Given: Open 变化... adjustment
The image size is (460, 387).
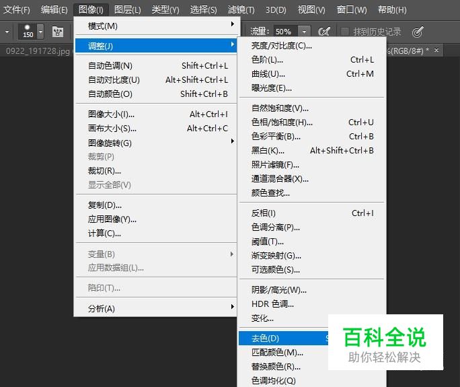Looking at the screenshot, I should (x=284, y=318).
